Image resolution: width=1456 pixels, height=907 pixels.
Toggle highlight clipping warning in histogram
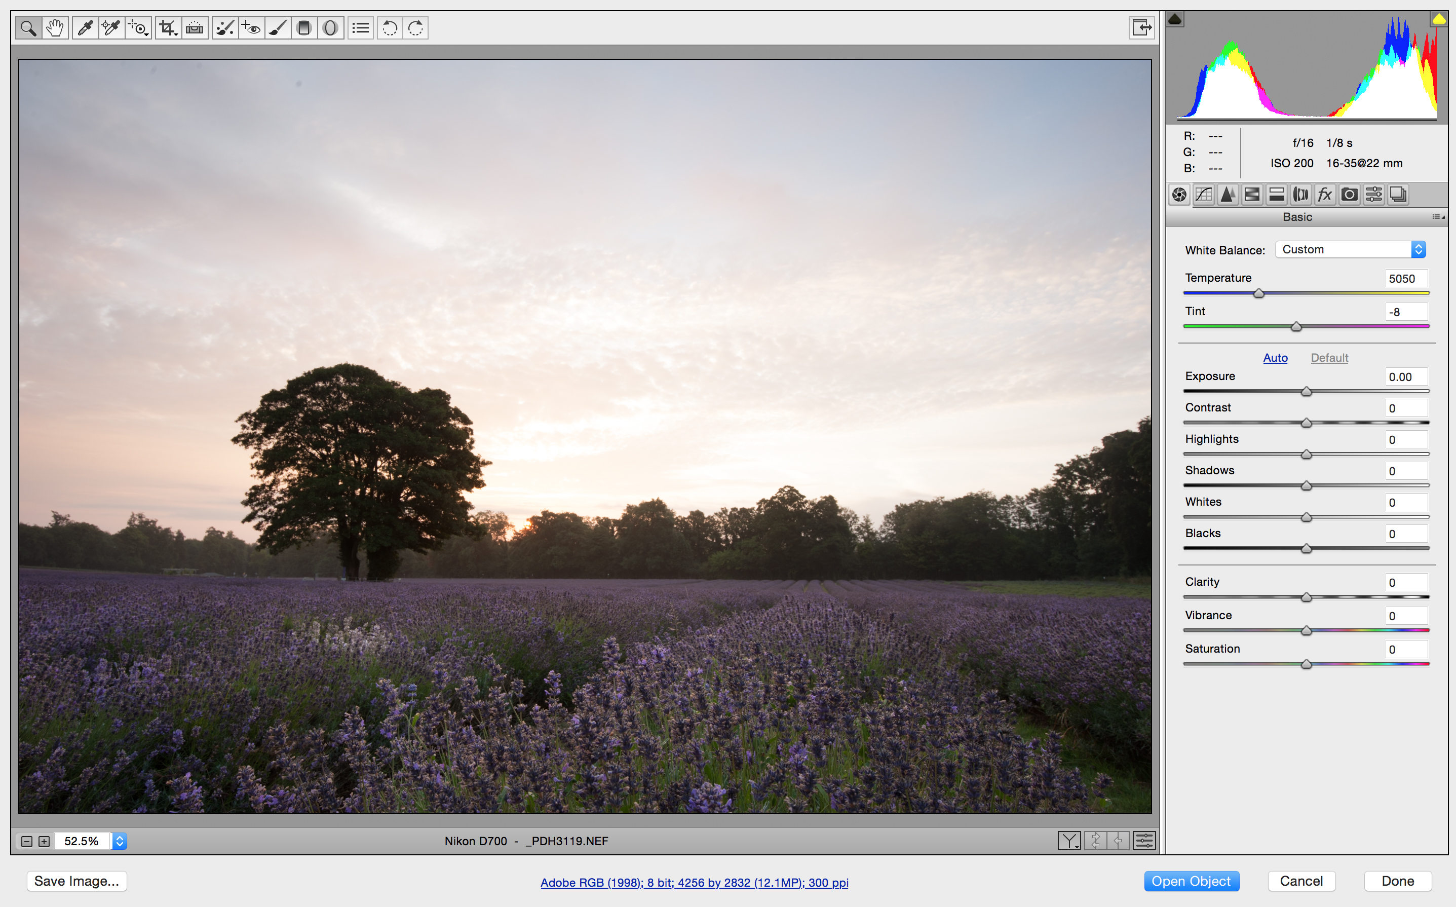tap(1439, 19)
